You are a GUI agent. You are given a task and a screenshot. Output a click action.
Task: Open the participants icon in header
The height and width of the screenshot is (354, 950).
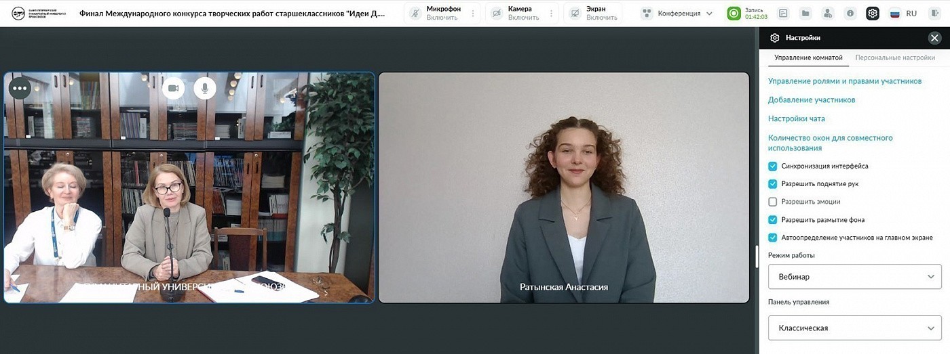[828, 14]
